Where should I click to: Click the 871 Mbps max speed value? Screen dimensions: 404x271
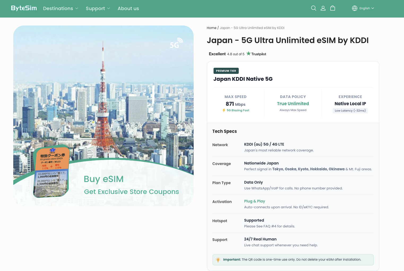(x=236, y=104)
